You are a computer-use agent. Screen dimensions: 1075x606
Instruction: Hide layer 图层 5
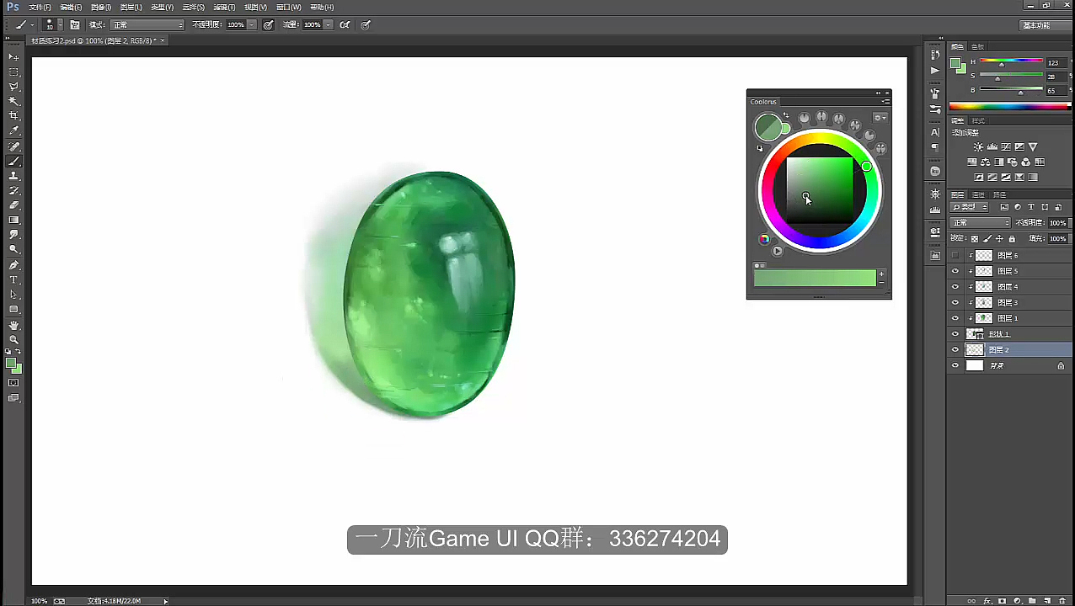pos(955,271)
